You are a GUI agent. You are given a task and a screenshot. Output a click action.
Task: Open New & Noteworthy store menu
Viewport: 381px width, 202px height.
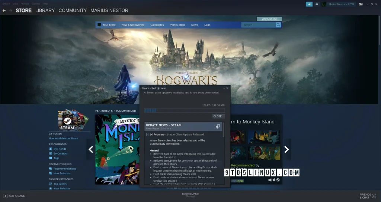[x=133, y=25]
